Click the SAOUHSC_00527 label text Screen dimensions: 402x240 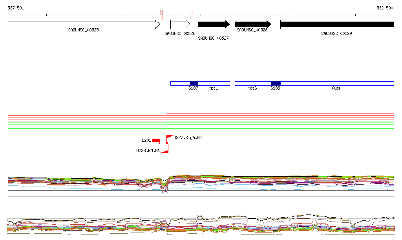coord(213,38)
